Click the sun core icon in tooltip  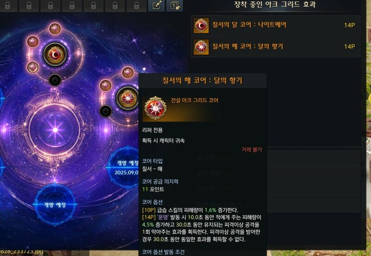[155, 109]
